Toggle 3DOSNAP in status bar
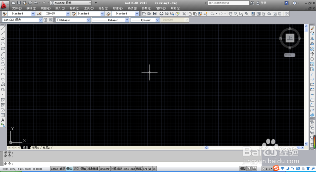 [x=105, y=169]
